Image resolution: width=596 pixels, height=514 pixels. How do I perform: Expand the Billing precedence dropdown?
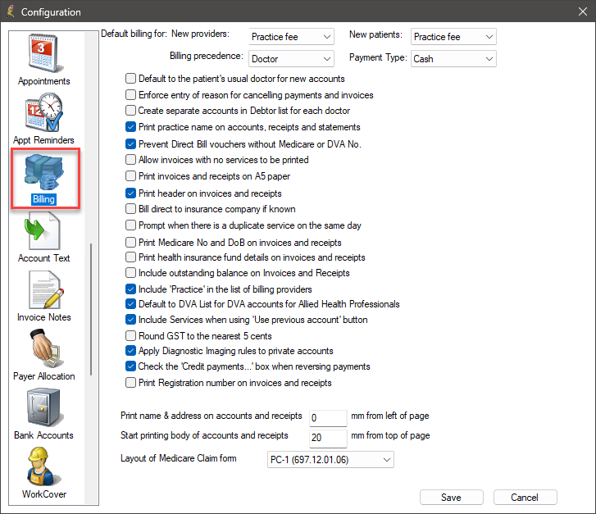point(291,59)
